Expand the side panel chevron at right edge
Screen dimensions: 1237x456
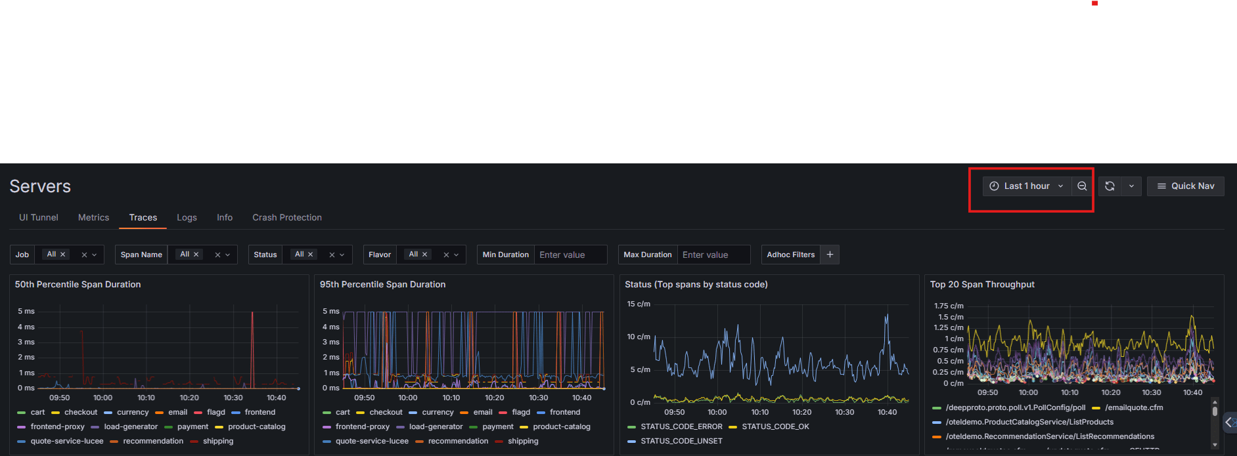1228,423
